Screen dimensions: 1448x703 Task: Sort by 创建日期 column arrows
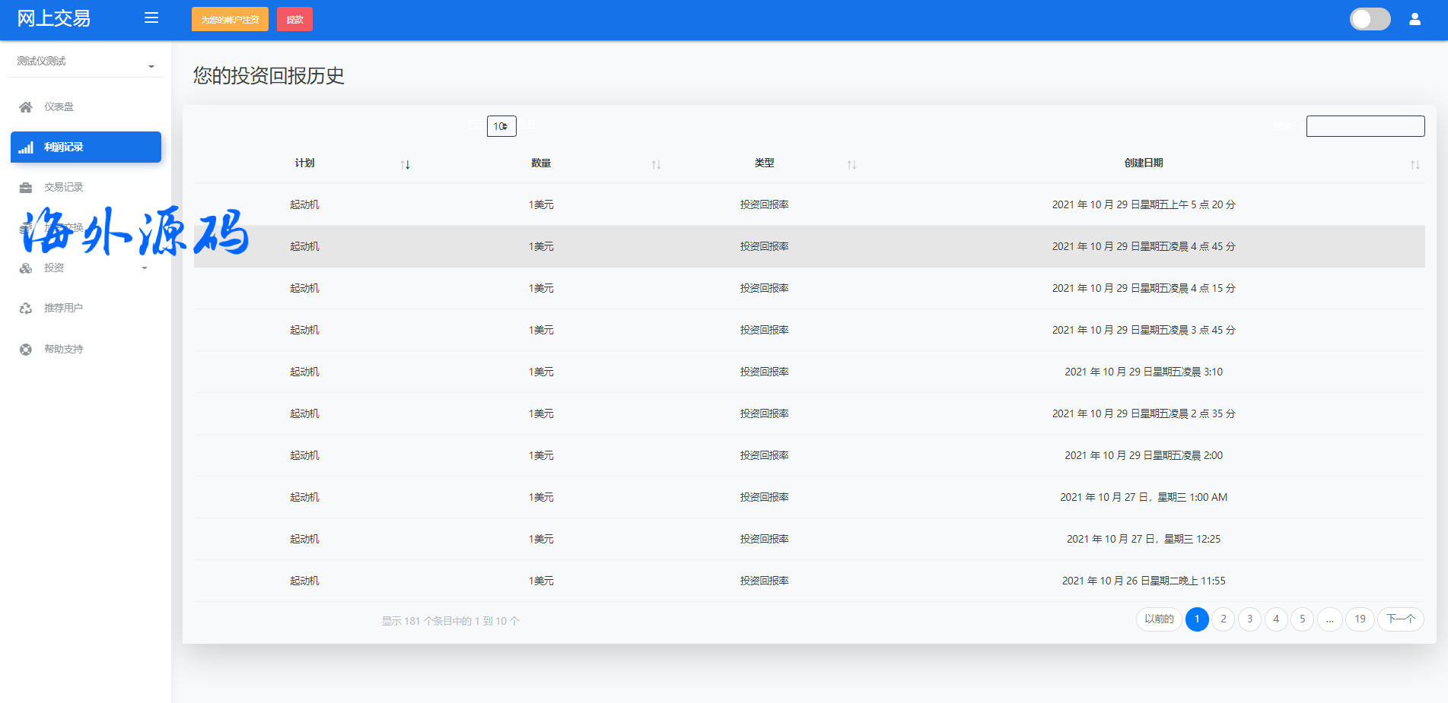click(x=1415, y=164)
